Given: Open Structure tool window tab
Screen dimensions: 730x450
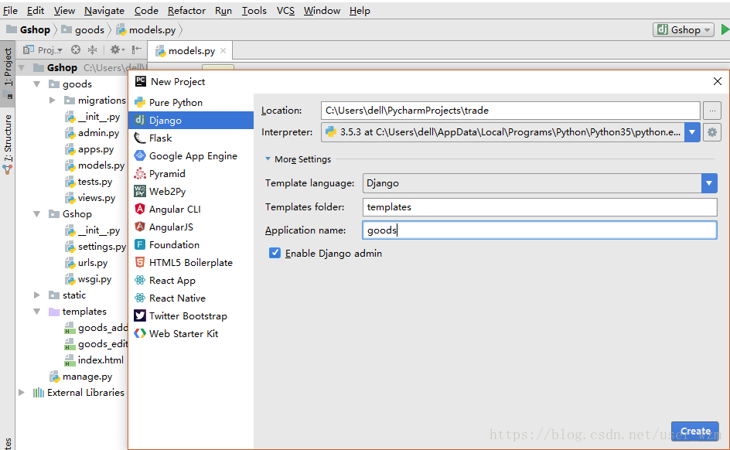Looking at the screenshot, I should [x=8, y=145].
